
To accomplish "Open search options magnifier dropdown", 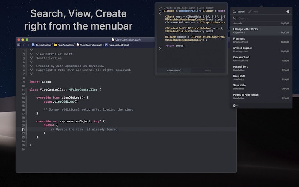I will (235, 18).
